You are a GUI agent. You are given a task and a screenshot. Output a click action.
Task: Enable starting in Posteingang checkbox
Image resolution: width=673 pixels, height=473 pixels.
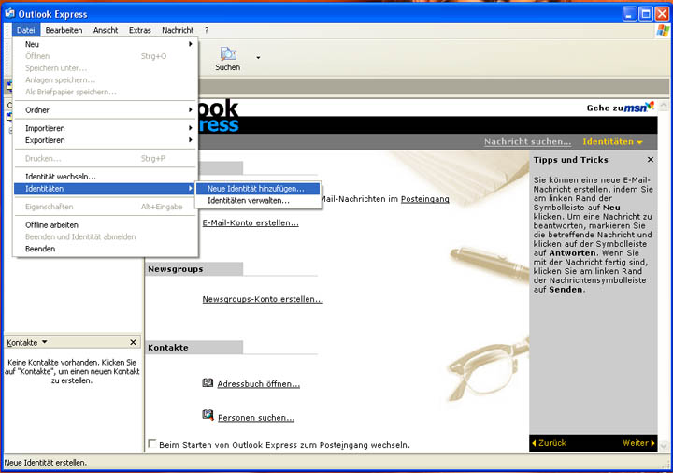[x=152, y=444]
